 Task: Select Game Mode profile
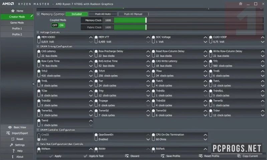17,23
